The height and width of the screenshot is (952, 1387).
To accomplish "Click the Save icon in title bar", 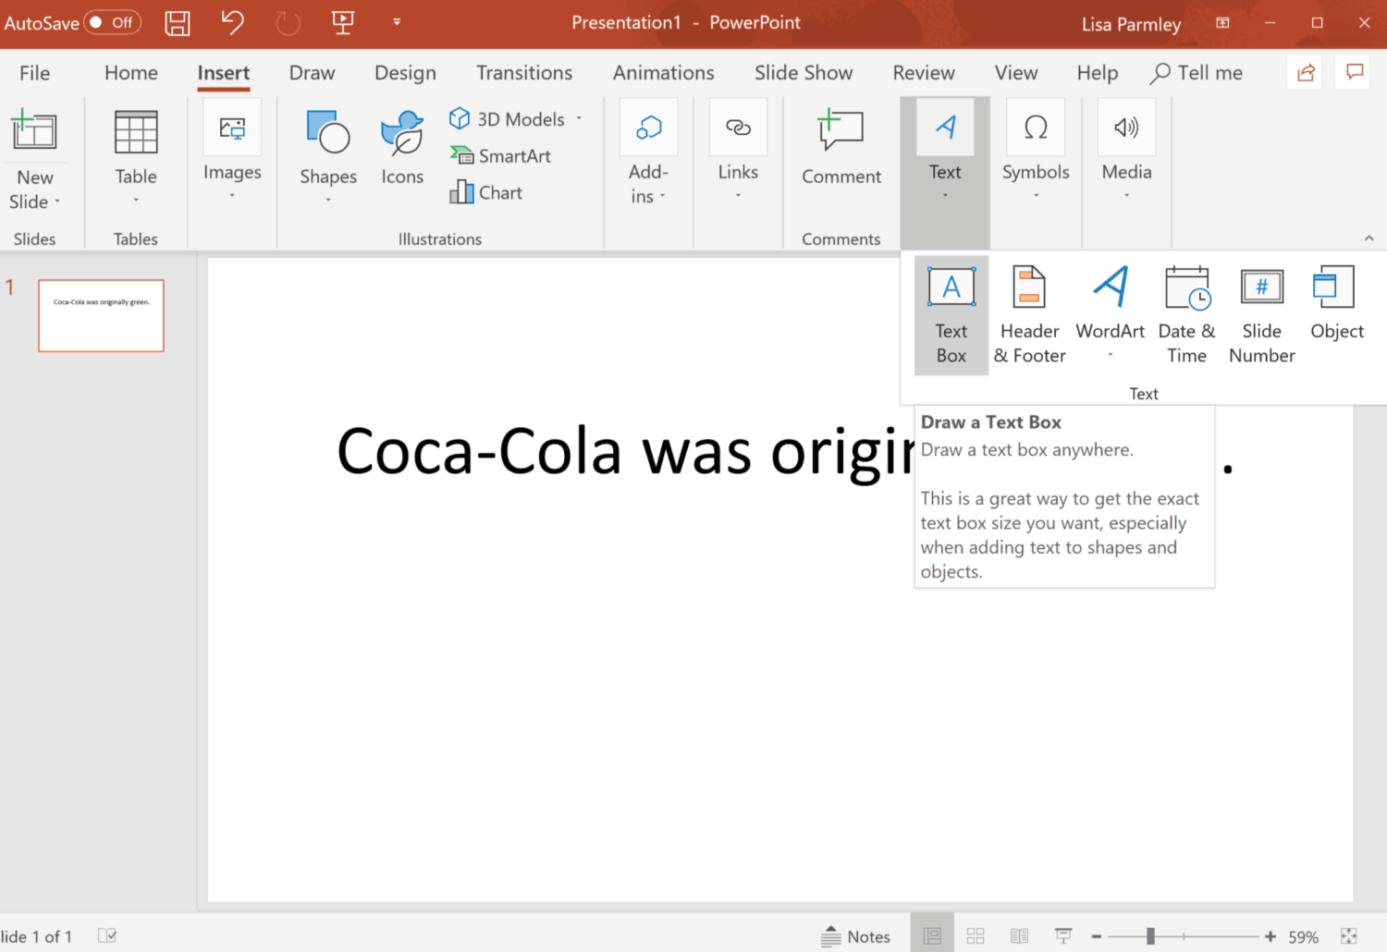I will click(x=178, y=23).
